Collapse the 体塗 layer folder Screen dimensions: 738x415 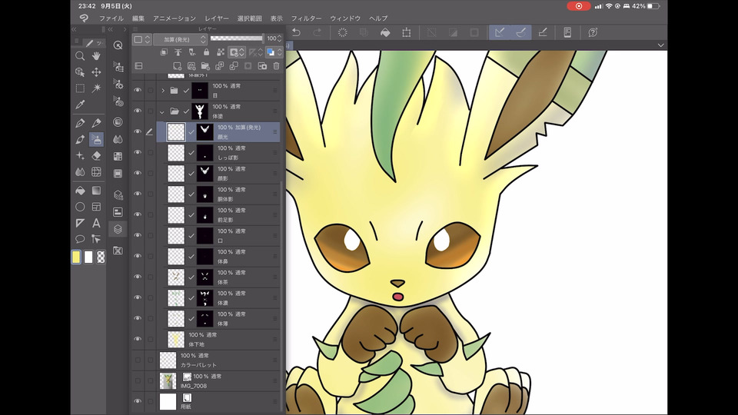coord(162,111)
